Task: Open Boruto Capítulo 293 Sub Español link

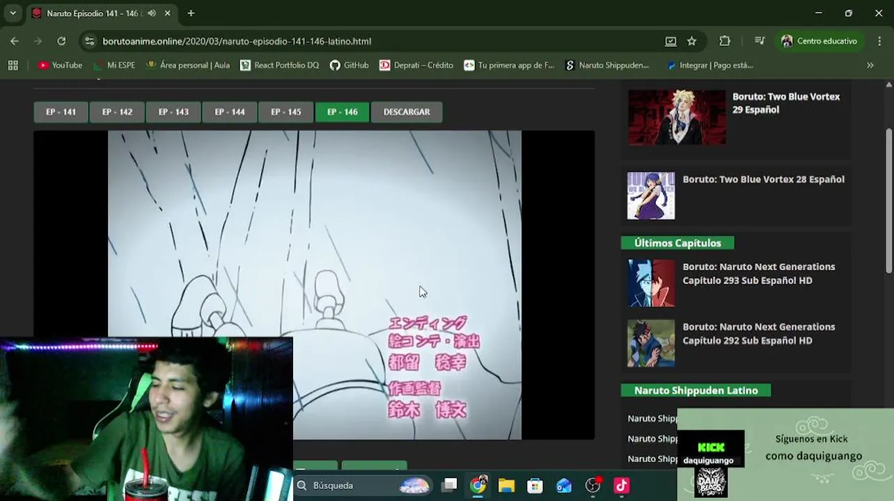Action: 758,273
